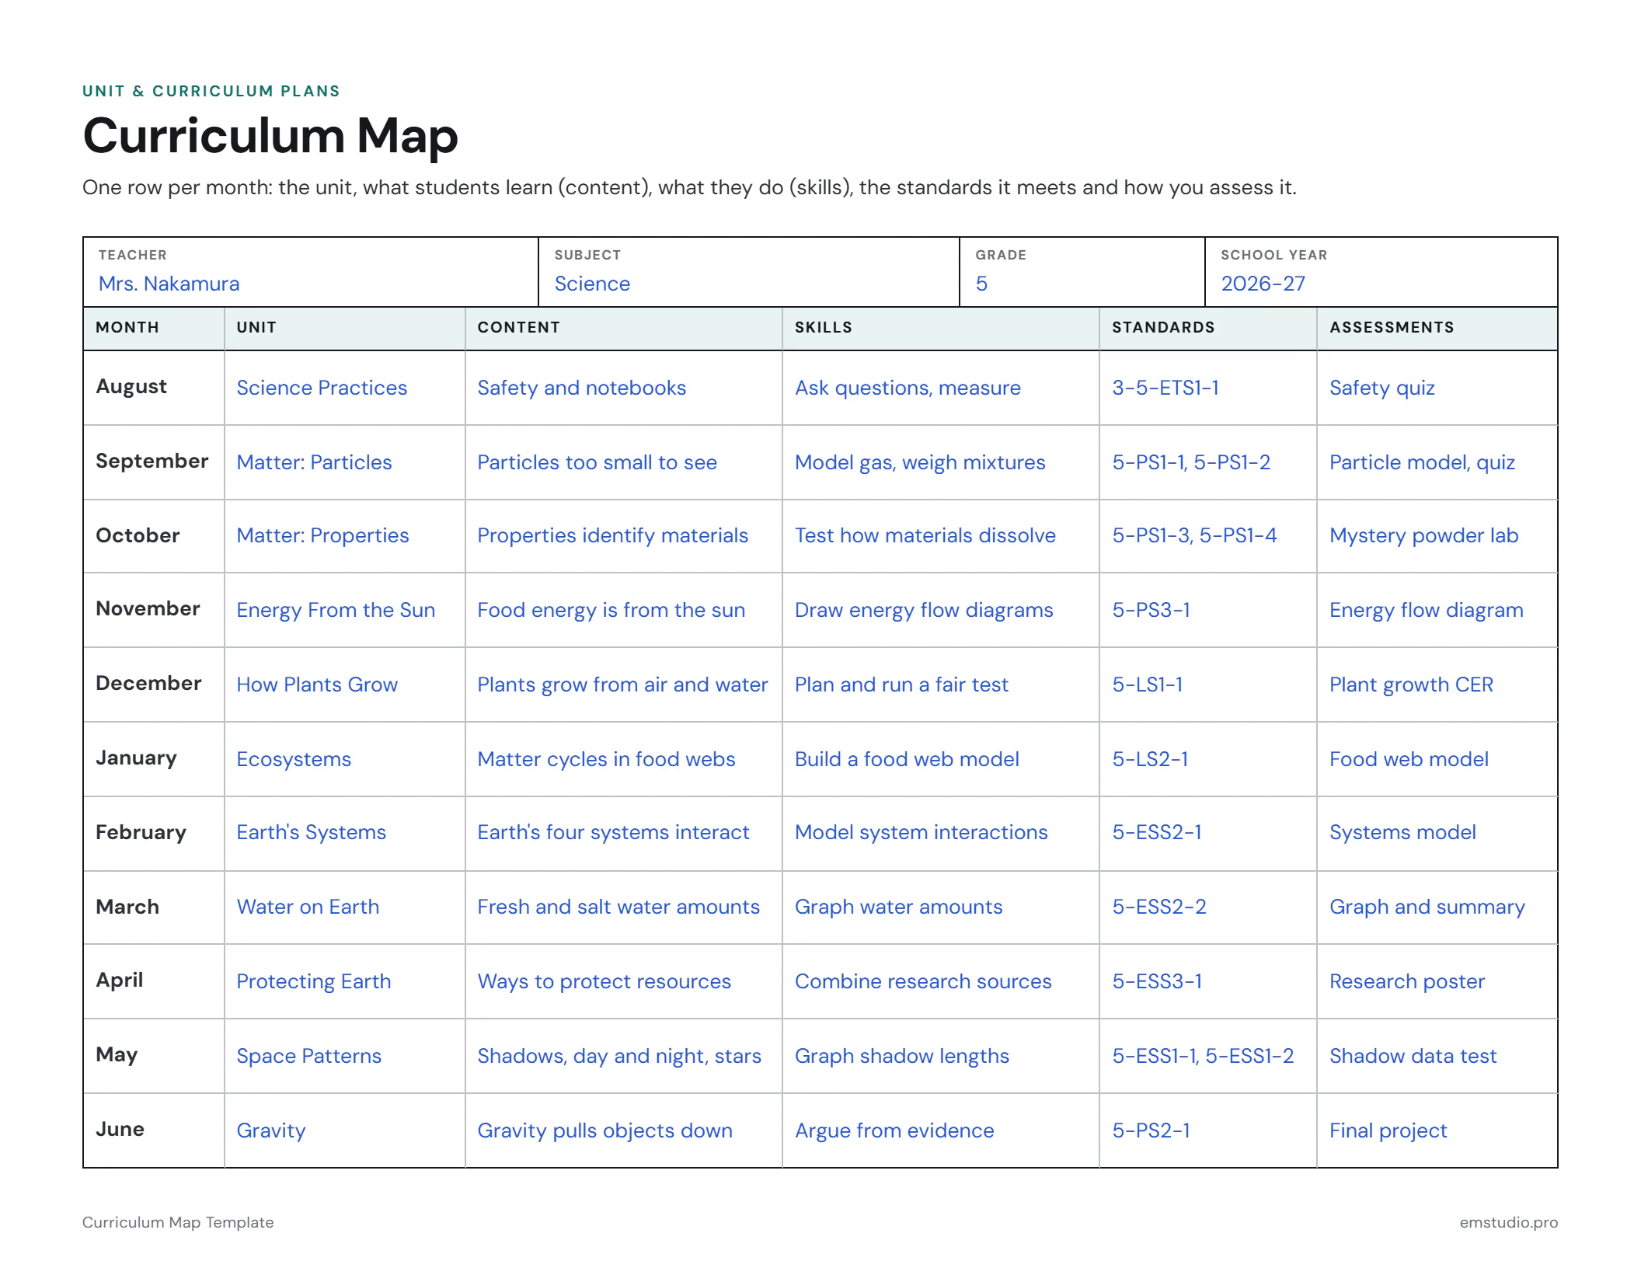Select the Subject field value Science
The image size is (1641, 1268).
592,284
